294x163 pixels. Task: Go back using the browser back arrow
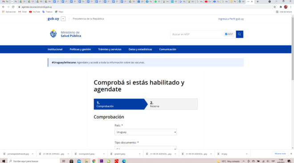pos(4,7)
